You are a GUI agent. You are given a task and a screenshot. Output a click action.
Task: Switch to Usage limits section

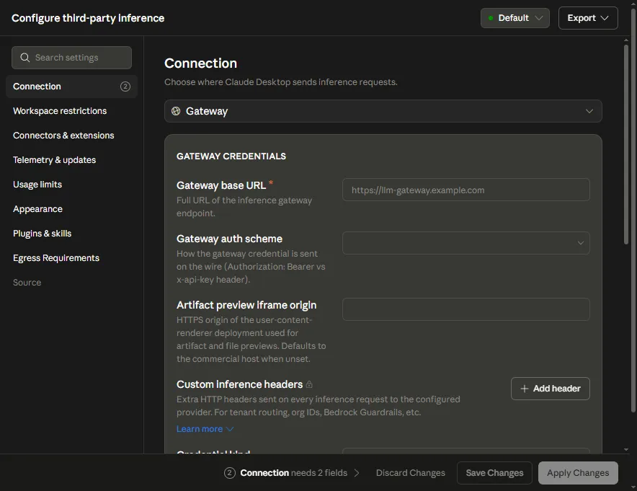(37, 185)
